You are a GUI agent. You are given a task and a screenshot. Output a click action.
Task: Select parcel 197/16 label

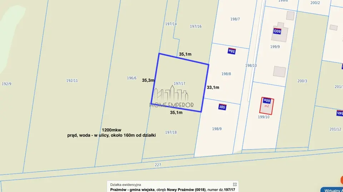(x=195, y=26)
